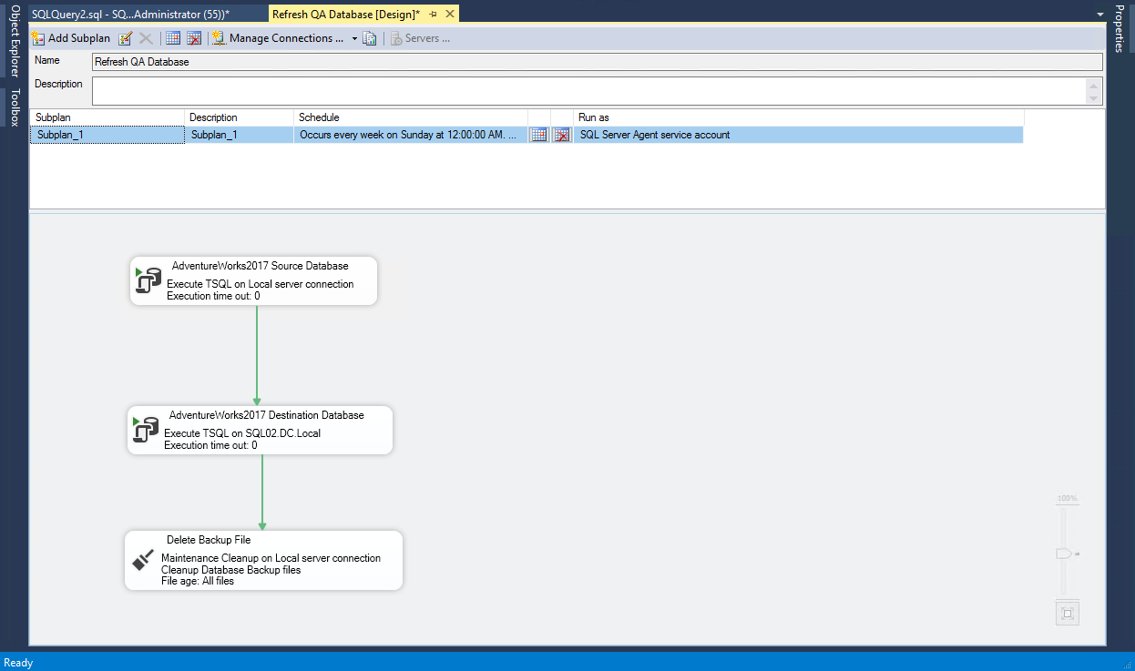Click the Add Subplan toolbar button
Image resolution: width=1135 pixels, height=671 pixels.
pyautogui.click(x=71, y=38)
